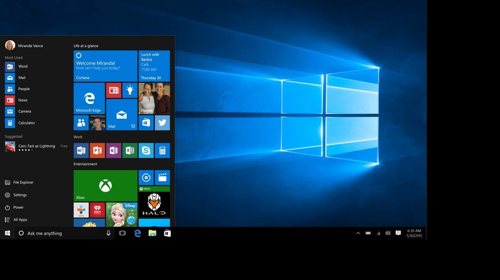This screenshot has width=500, height=280.
Task: Open Store from the taskbar
Action: click(167, 233)
